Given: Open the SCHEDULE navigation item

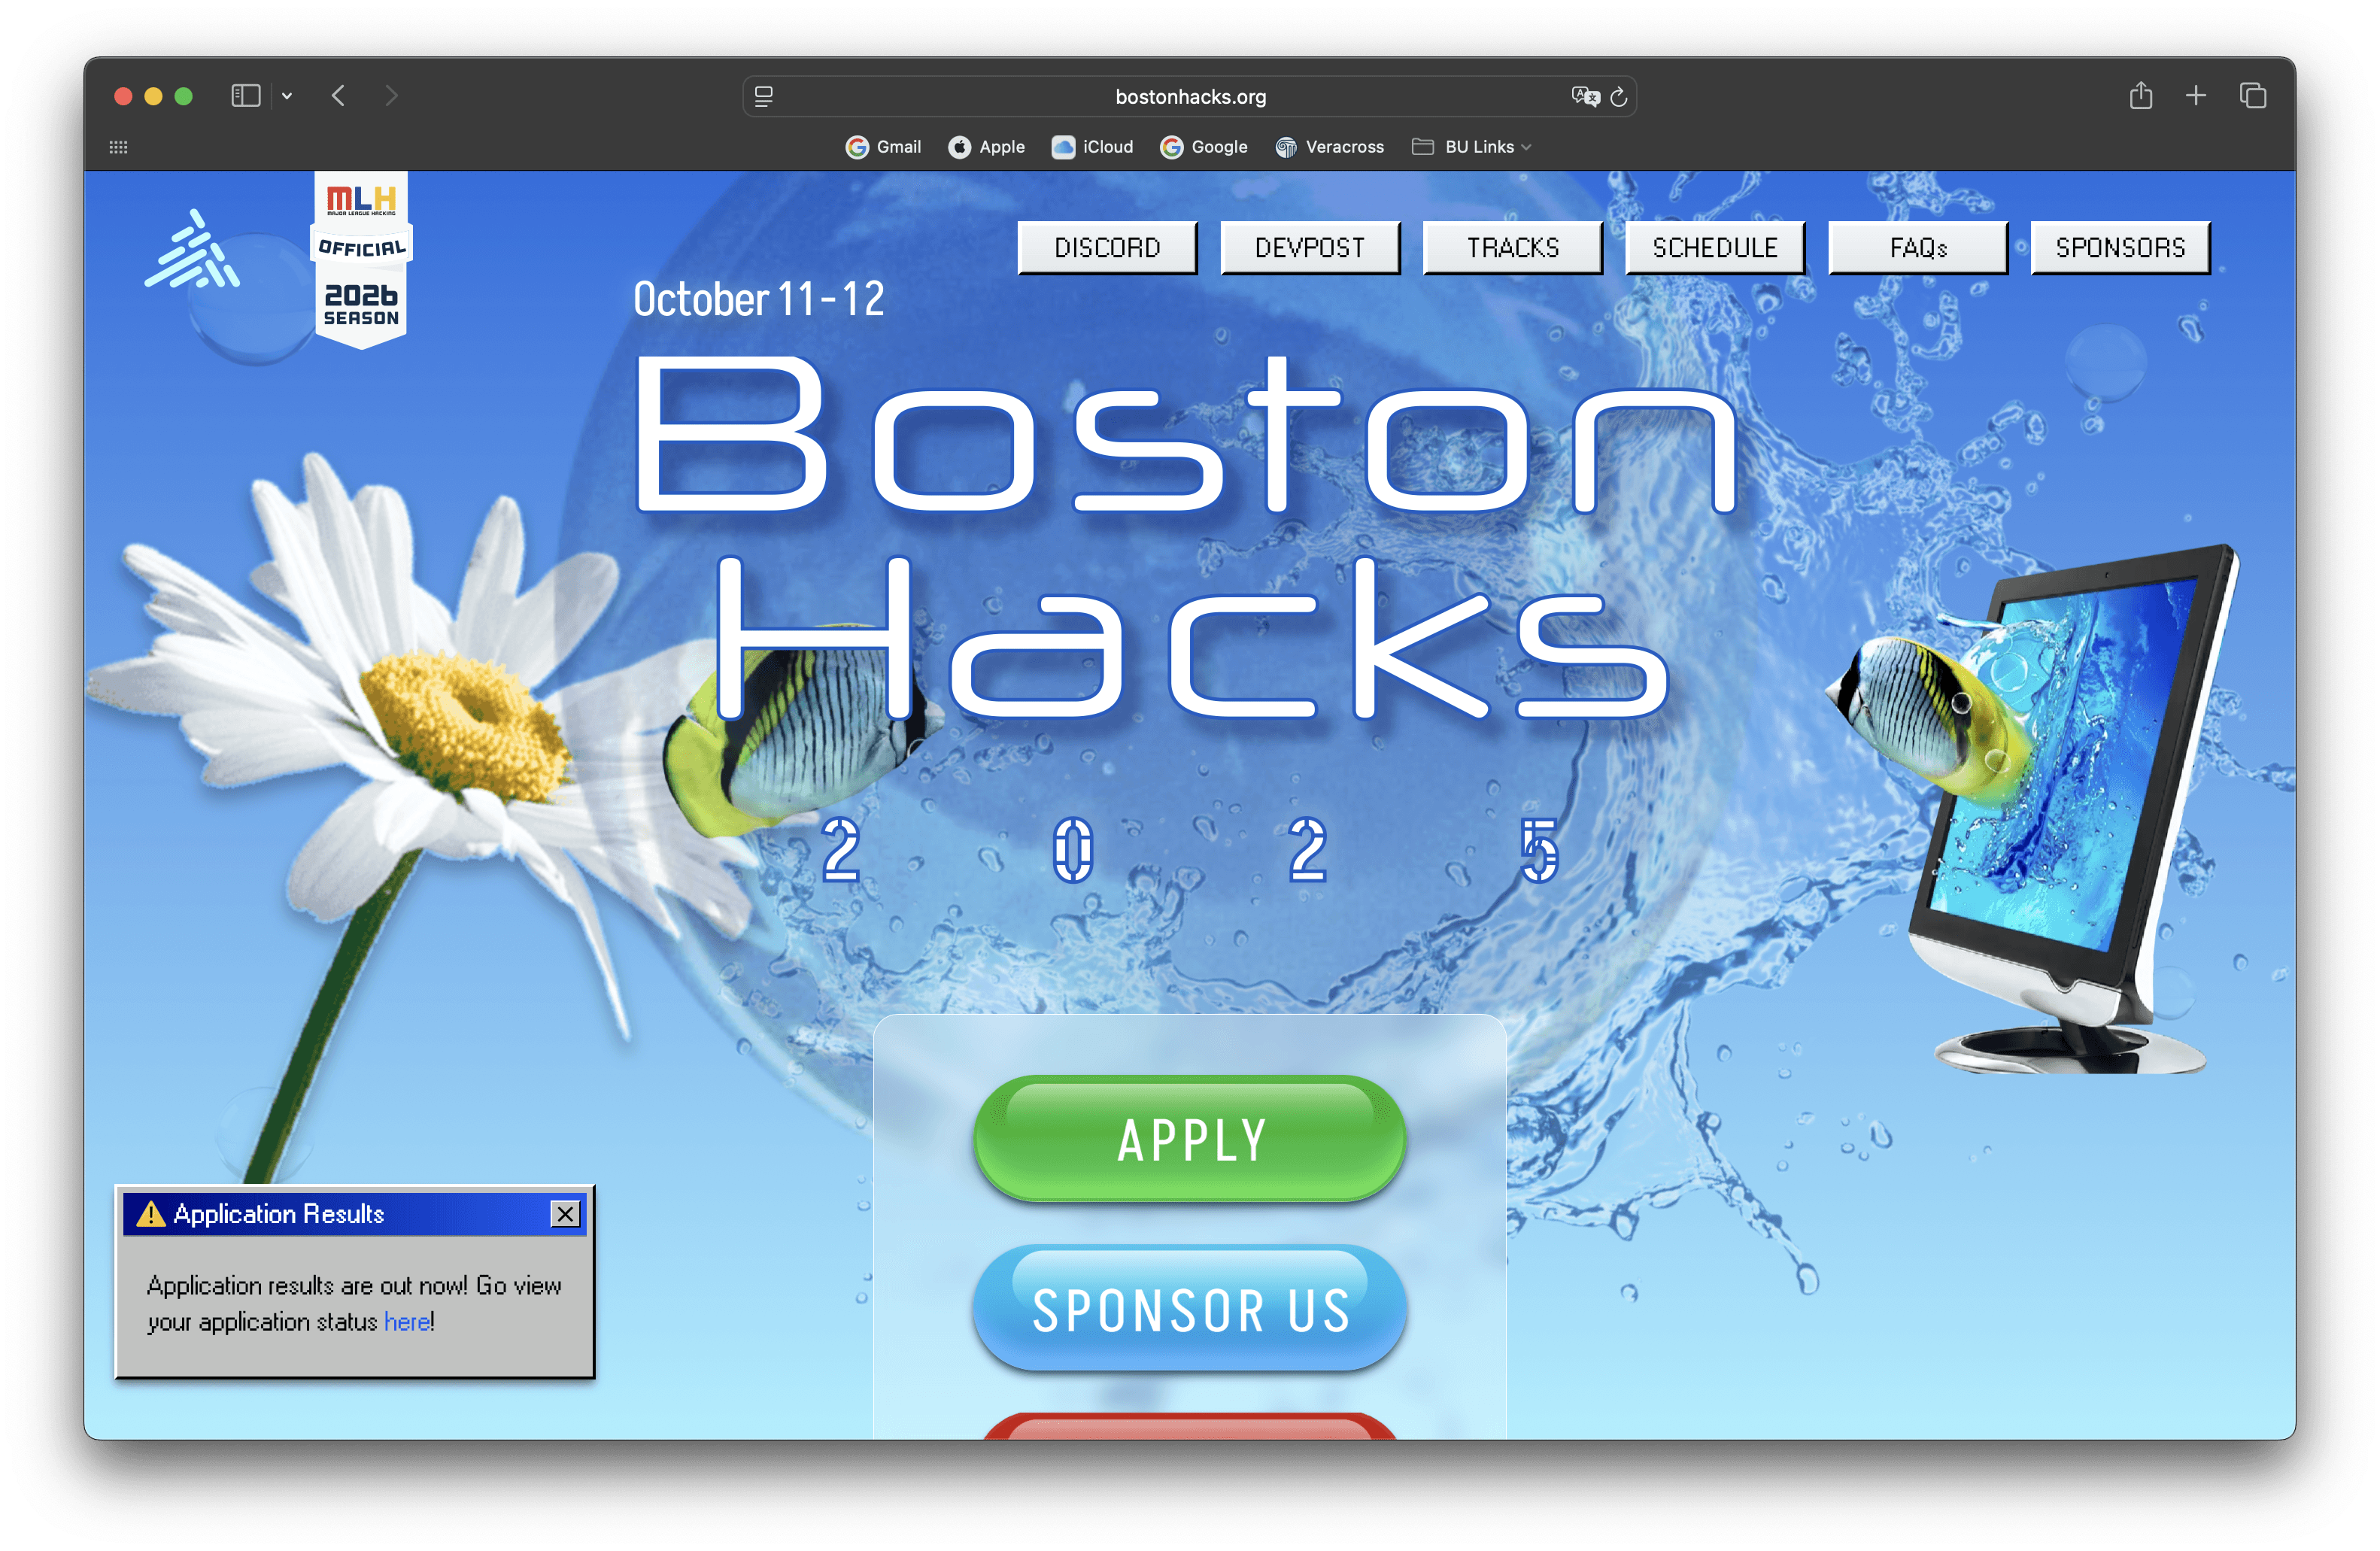Looking at the screenshot, I should [x=1715, y=248].
